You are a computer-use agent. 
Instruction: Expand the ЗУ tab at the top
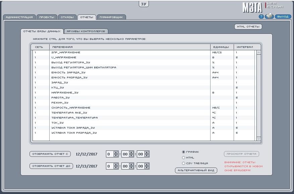143,4
